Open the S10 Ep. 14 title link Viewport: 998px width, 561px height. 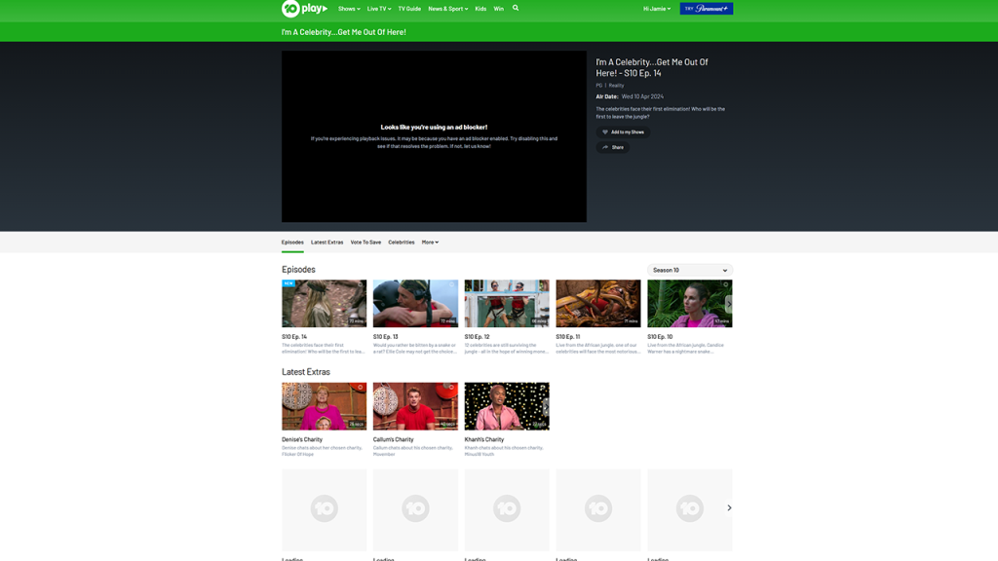coord(294,336)
